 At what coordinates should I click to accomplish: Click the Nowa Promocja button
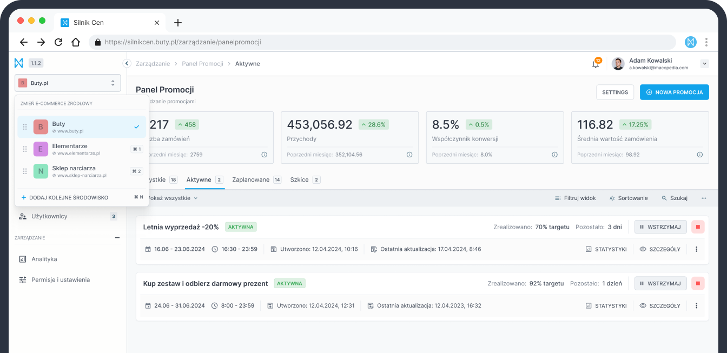click(x=674, y=92)
